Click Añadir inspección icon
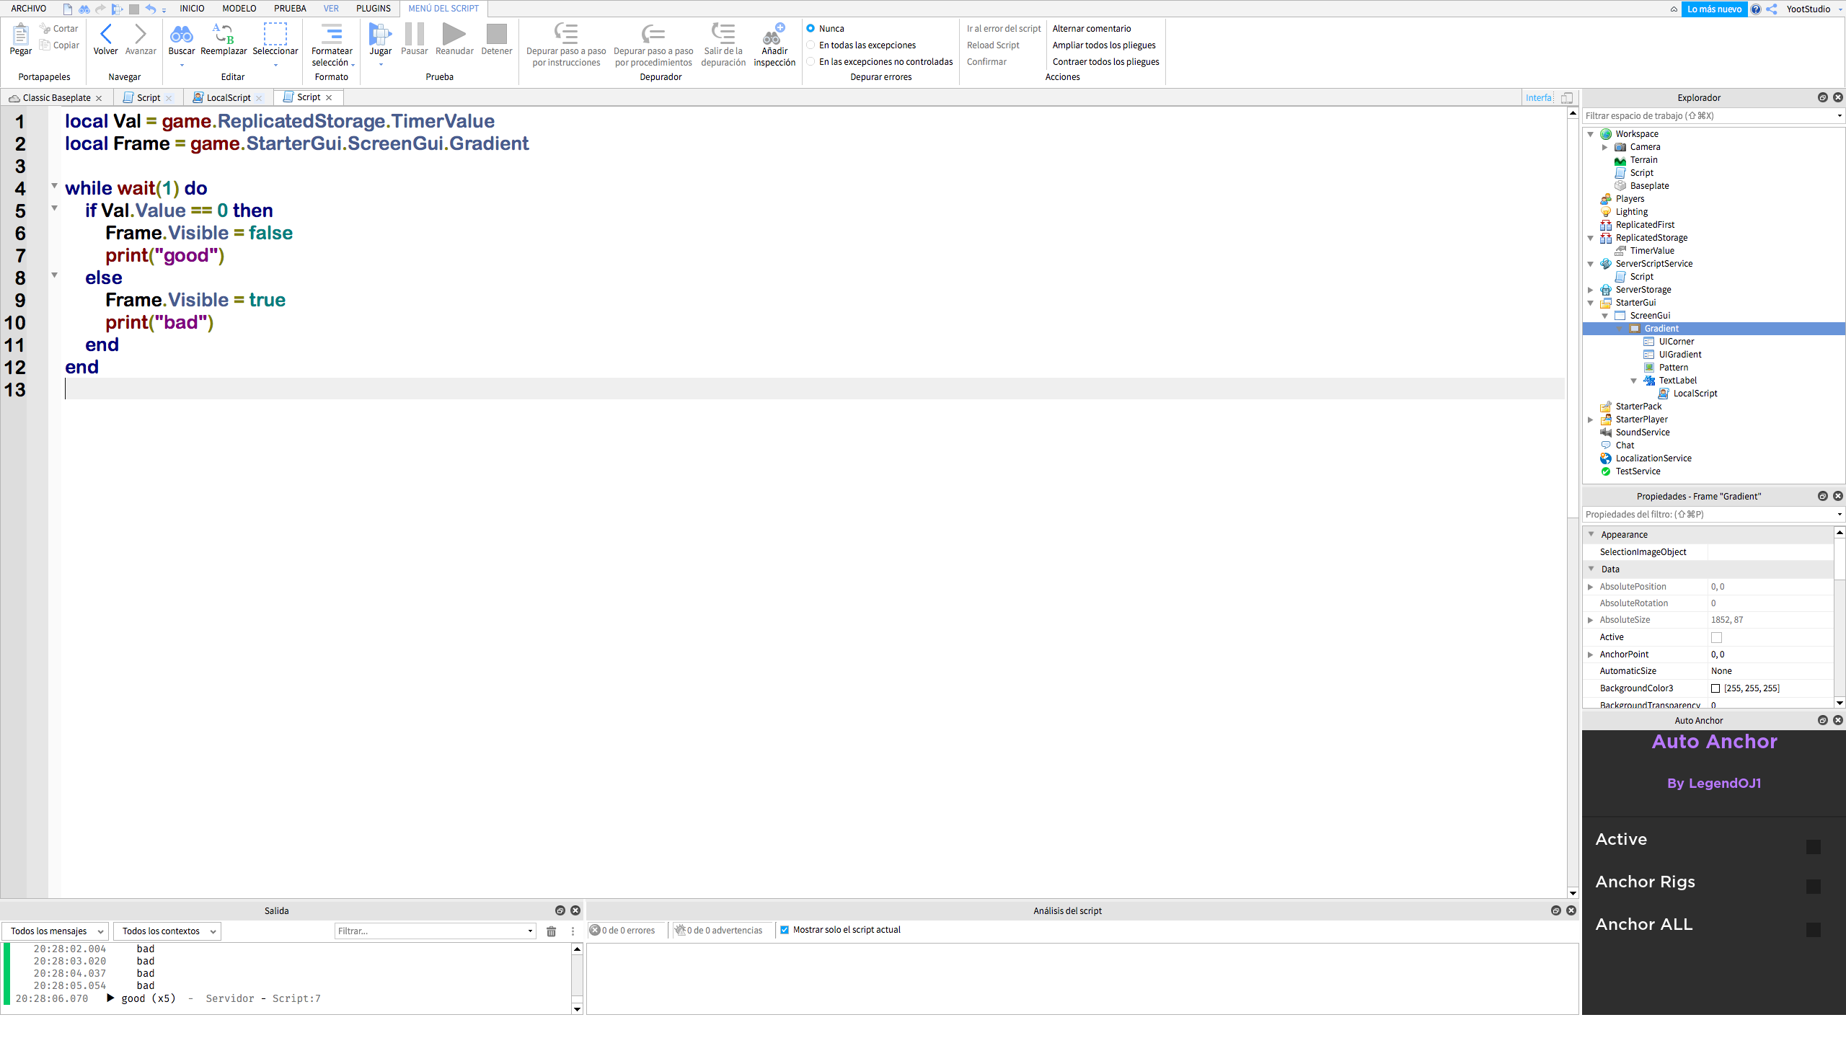Screen dimensions: 1846x1038 click(774, 34)
